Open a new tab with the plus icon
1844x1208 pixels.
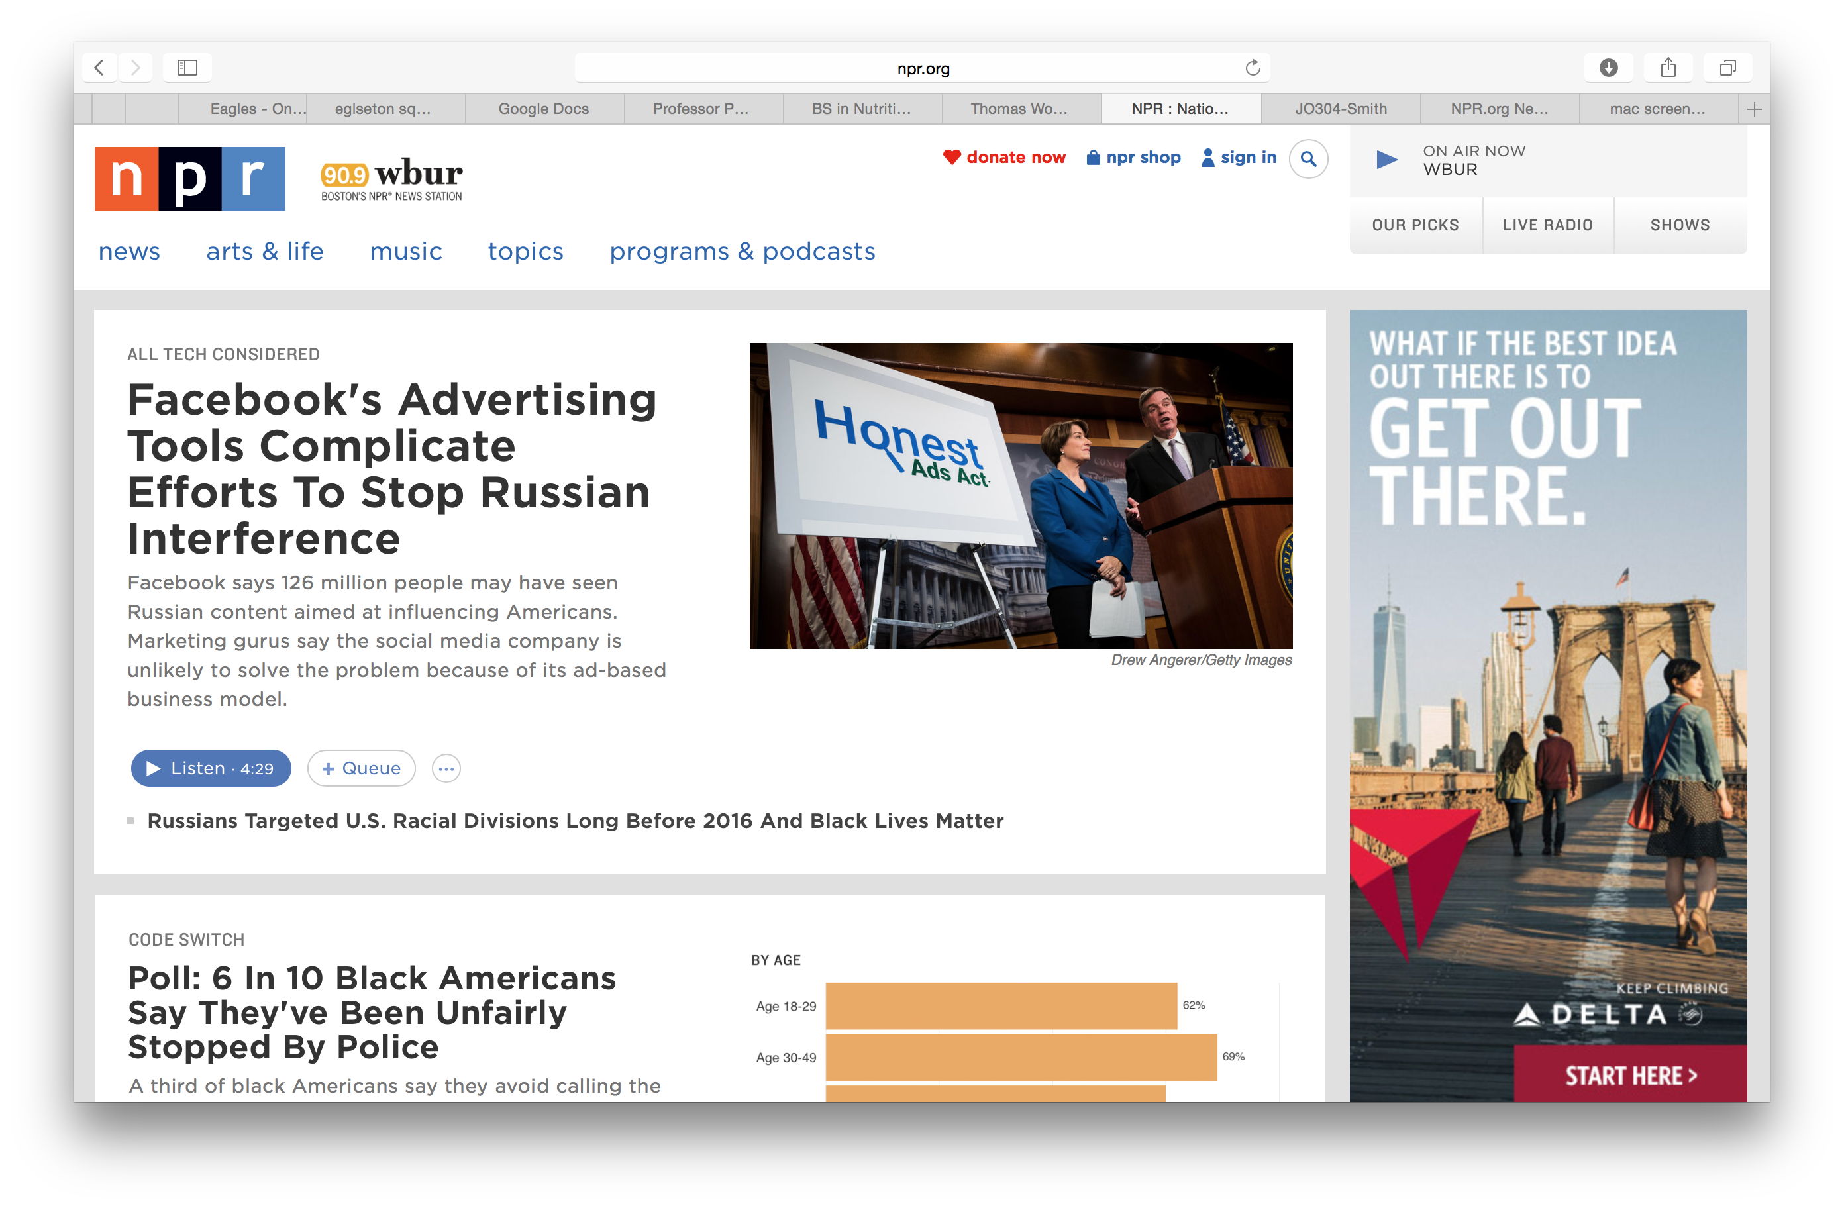tap(1754, 109)
